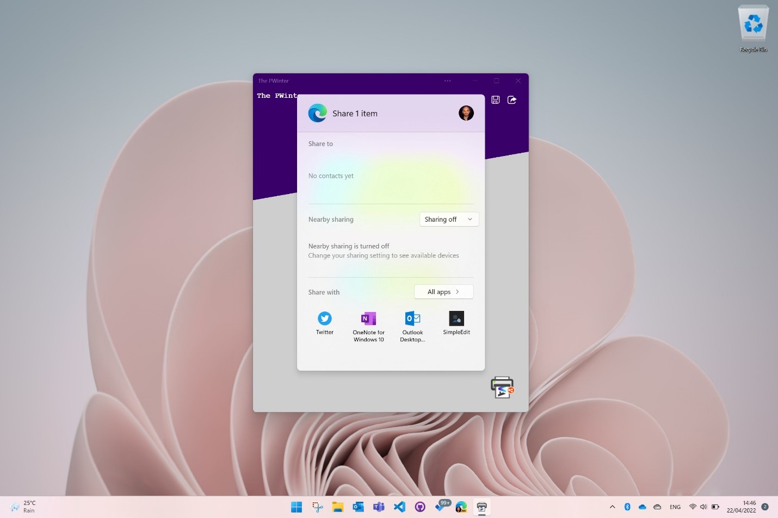Image resolution: width=778 pixels, height=518 pixels.
Task: Click the 22/04/2022 date in the taskbar clock
Action: 741,510
